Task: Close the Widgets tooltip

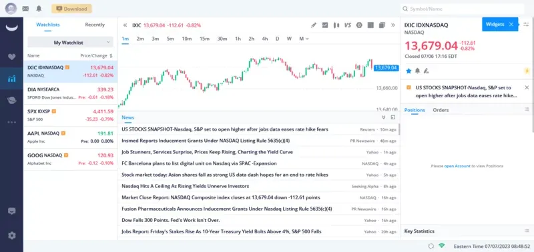Action: tap(511, 24)
